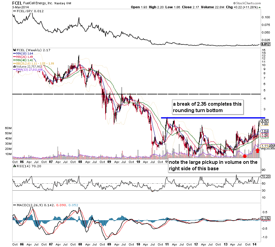This screenshot has height=247, width=275.
Task: Click the FCEL (Weekly) 2.17 legend label
Action: coord(34,50)
